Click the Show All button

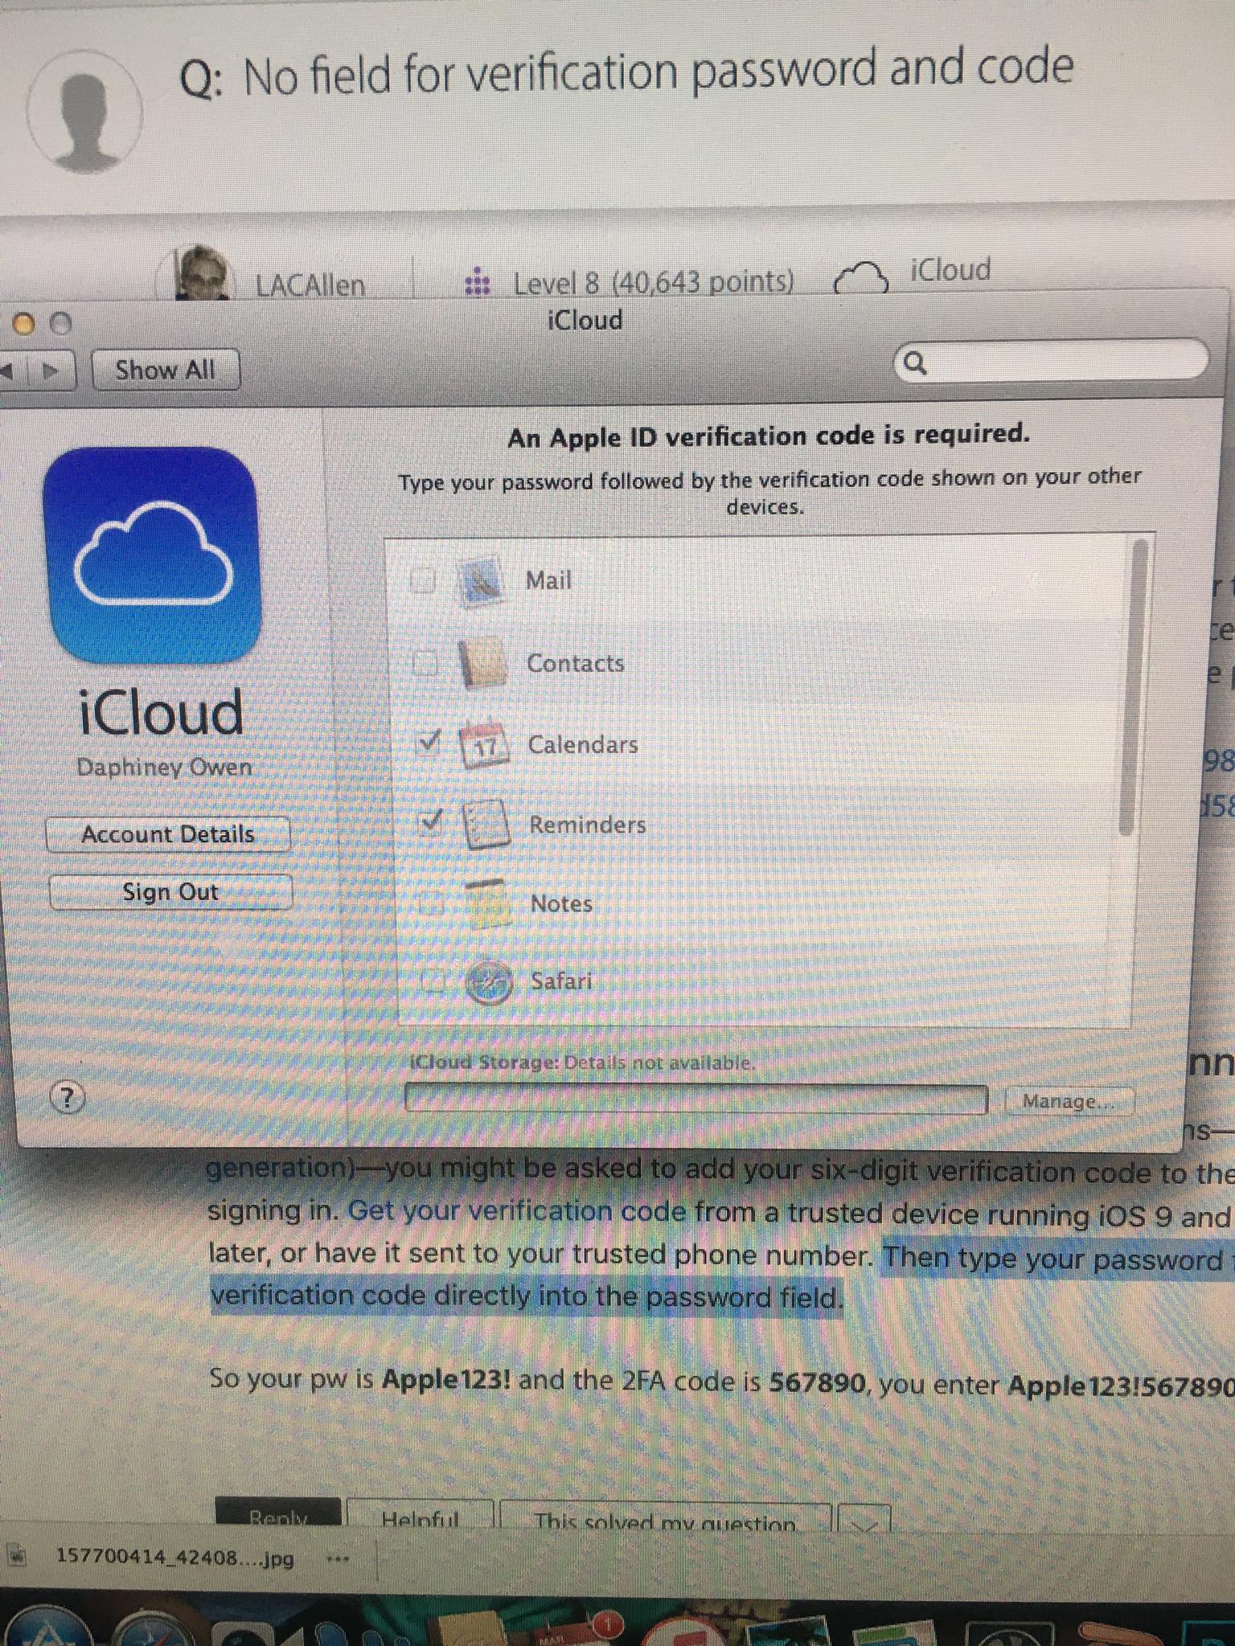(x=166, y=371)
